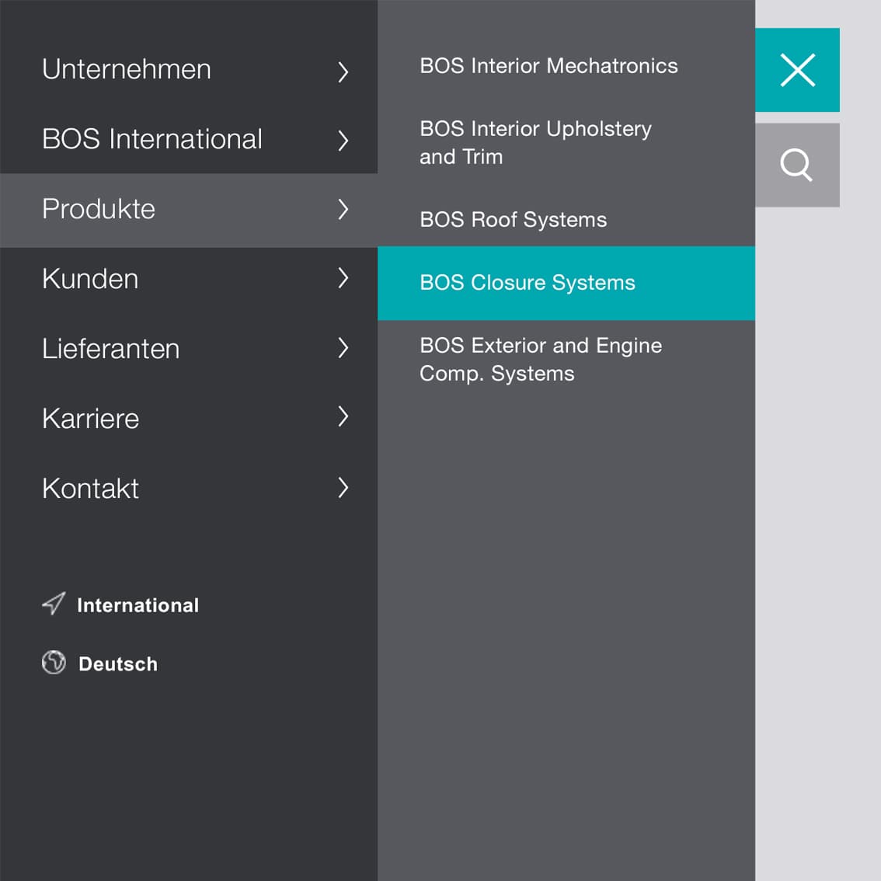Collapse the Produkte chevron arrow
Viewport: 881px width, 881px height.
tap(343, 209)
